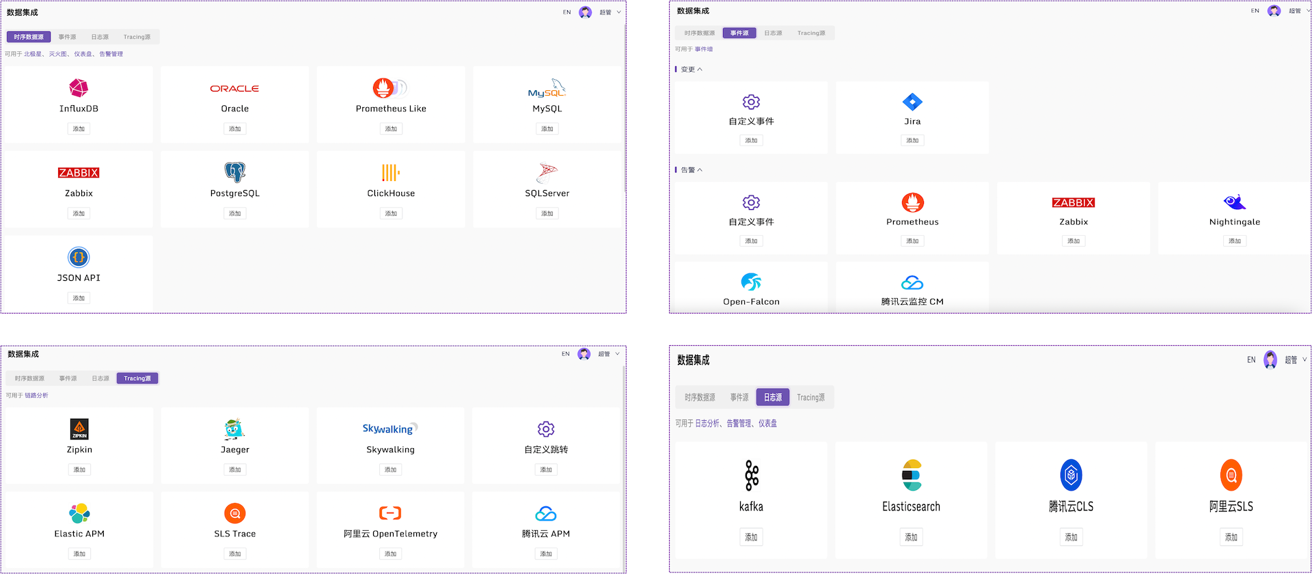
Task: Click the Zabbix logo in the 告警 section
Action: (1074, 203)
